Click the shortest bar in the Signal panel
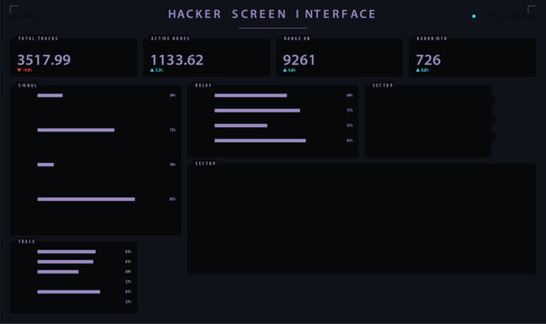 pos(46,165)
